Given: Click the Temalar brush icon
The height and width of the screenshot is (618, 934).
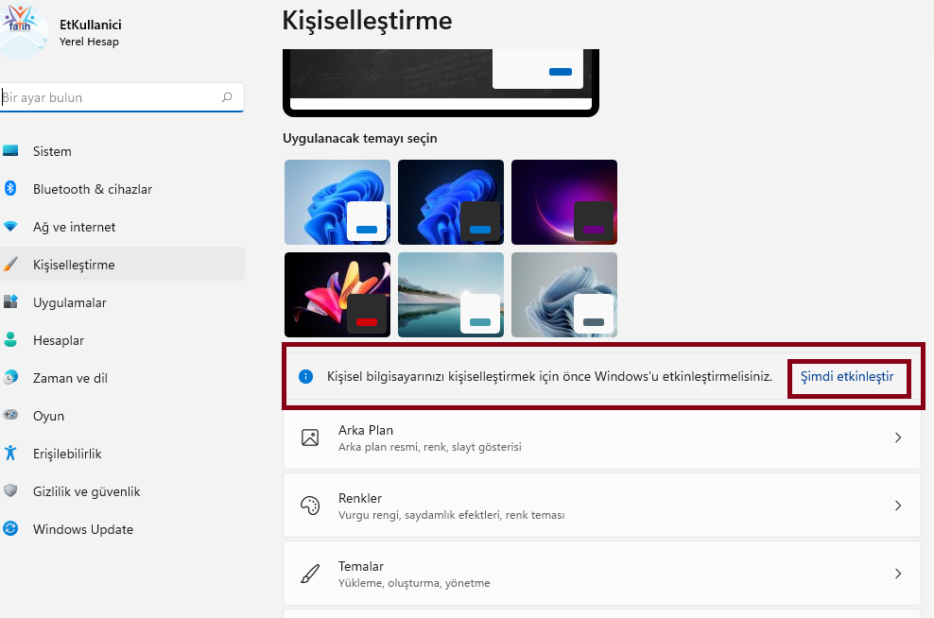Looking at the screenshot, I should [310, 574].
